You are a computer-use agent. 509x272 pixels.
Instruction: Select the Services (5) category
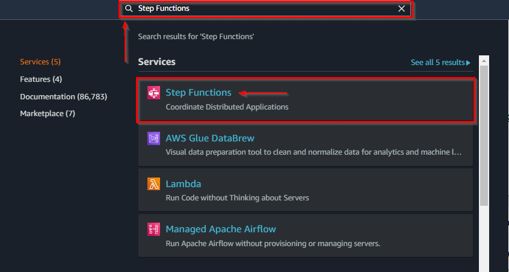[40, 62]
